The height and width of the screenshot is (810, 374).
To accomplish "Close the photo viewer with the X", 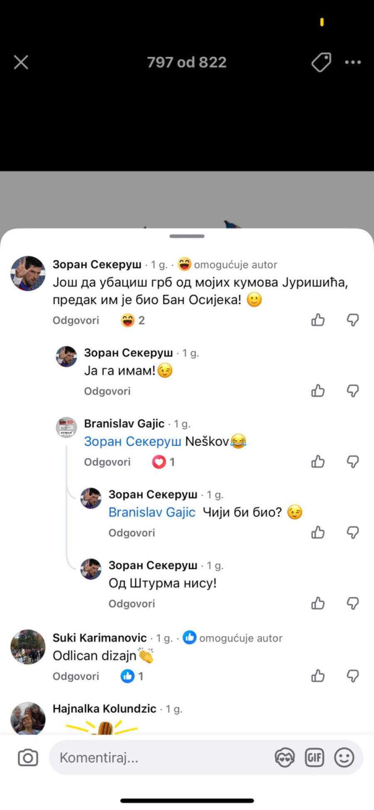I will (21, 62).
